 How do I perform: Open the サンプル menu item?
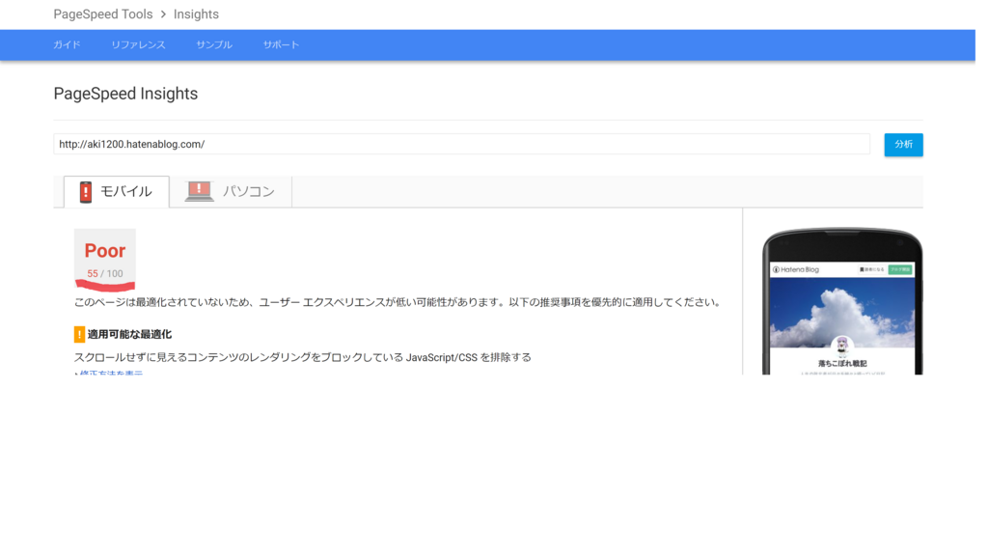(214, 44)
